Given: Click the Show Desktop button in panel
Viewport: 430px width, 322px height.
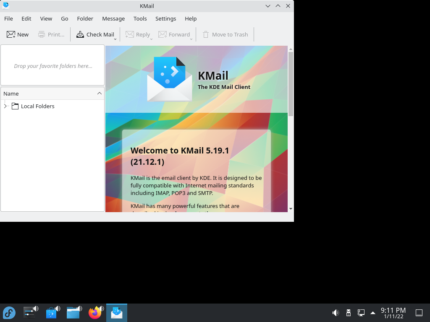Looking at the screenshot, I should click(x=419, y=313).
